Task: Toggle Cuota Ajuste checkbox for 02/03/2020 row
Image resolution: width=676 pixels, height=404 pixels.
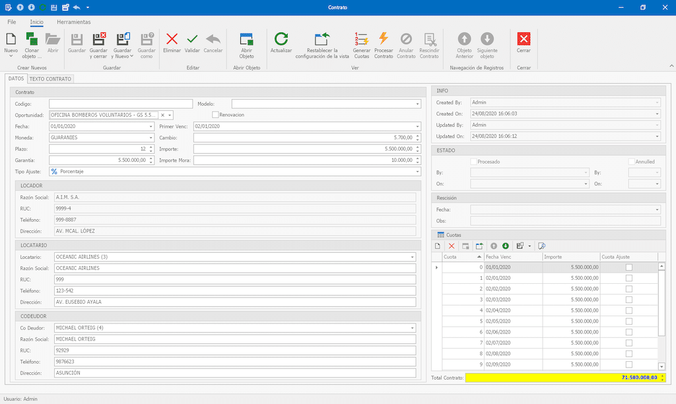Action: [x=628, y=300]
